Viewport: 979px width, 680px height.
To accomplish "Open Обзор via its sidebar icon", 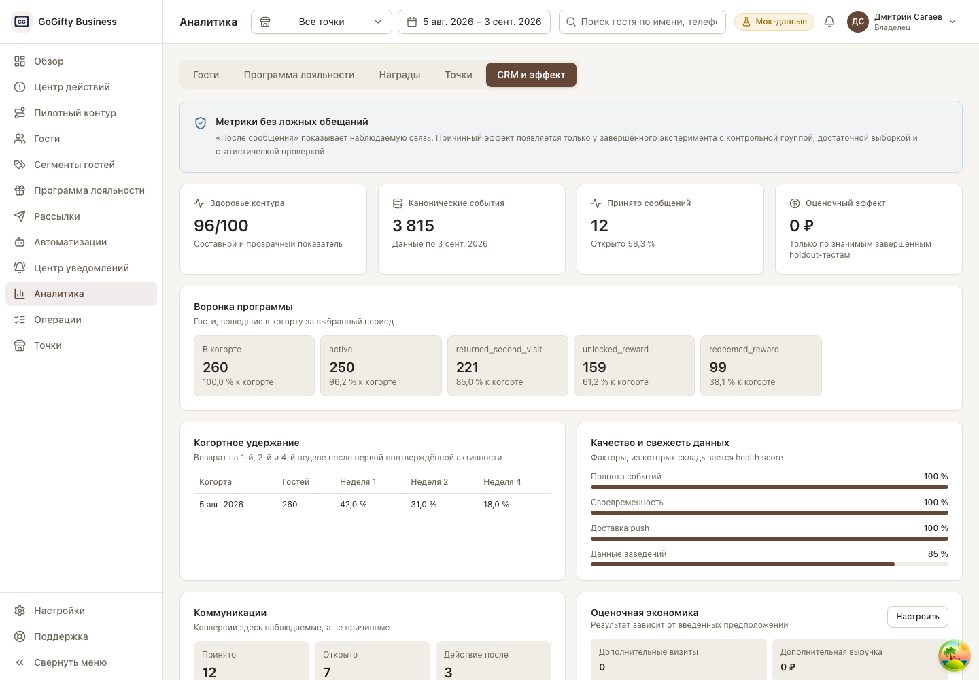I will 20,61.
